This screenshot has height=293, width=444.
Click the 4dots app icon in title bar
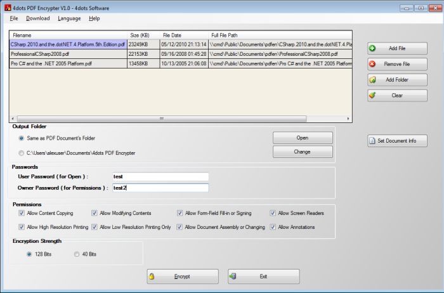[x=8, y=8]
